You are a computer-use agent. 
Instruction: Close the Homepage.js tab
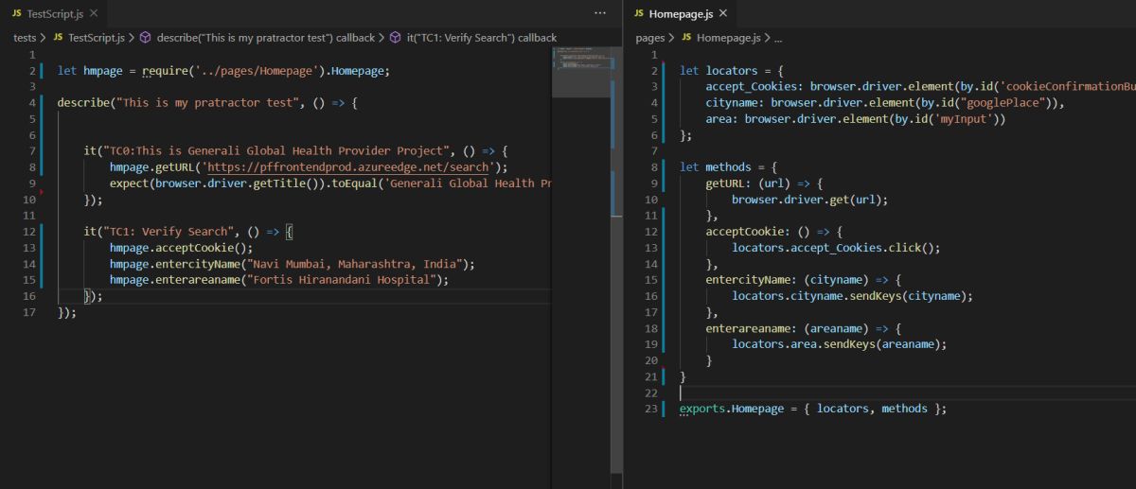tap(723, 13)
